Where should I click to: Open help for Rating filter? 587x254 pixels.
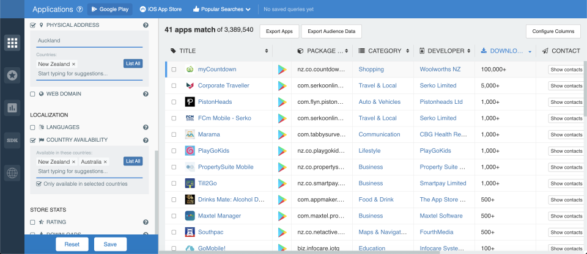(x=146, y=222)
